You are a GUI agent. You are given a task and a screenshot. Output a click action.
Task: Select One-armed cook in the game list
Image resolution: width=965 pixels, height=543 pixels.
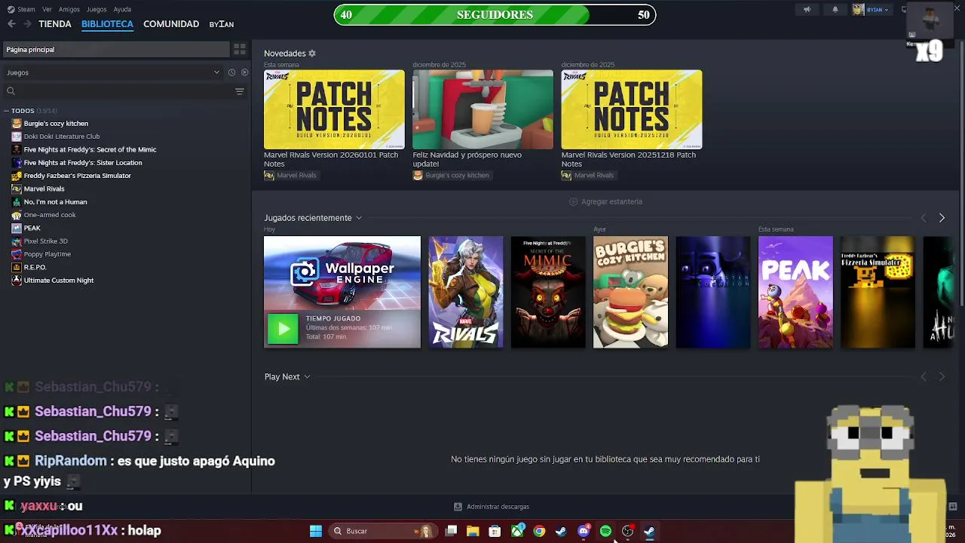point(50,215)
